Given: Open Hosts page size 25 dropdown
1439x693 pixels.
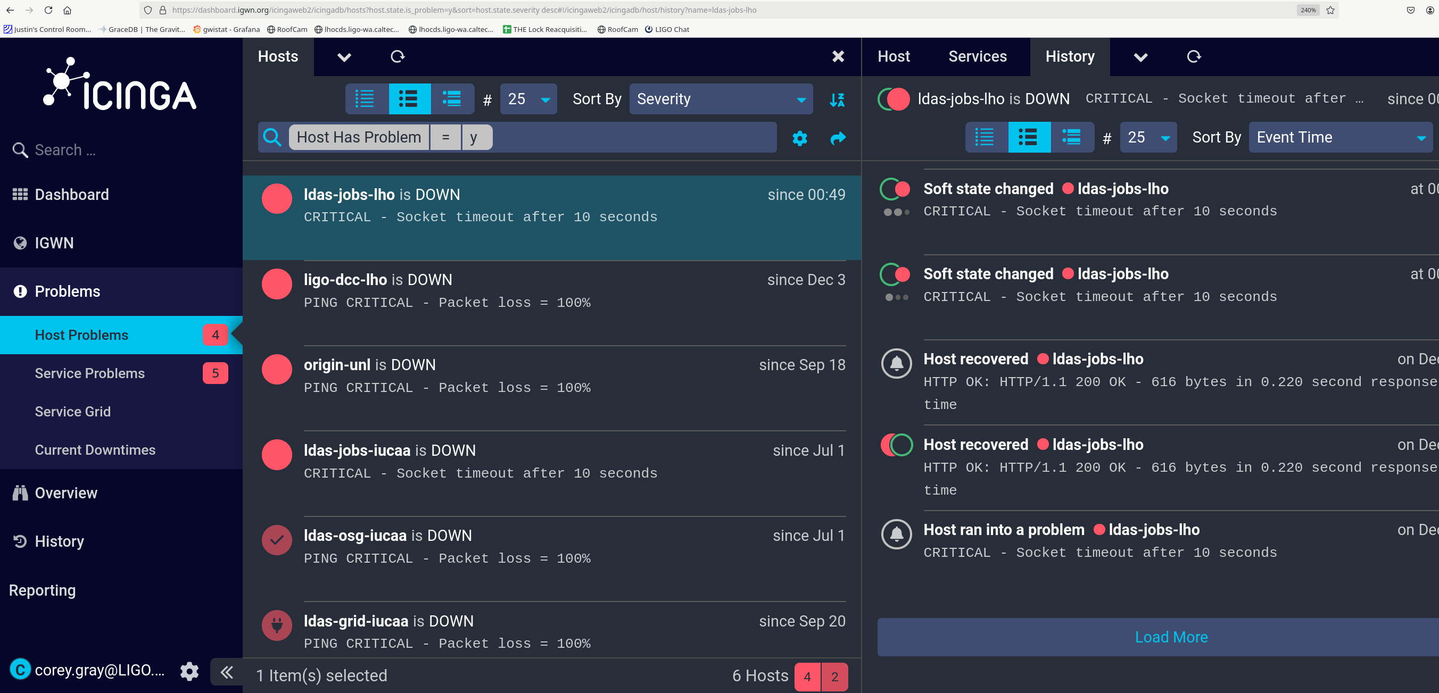Looking at the screenshot, I should click(528, 99).
